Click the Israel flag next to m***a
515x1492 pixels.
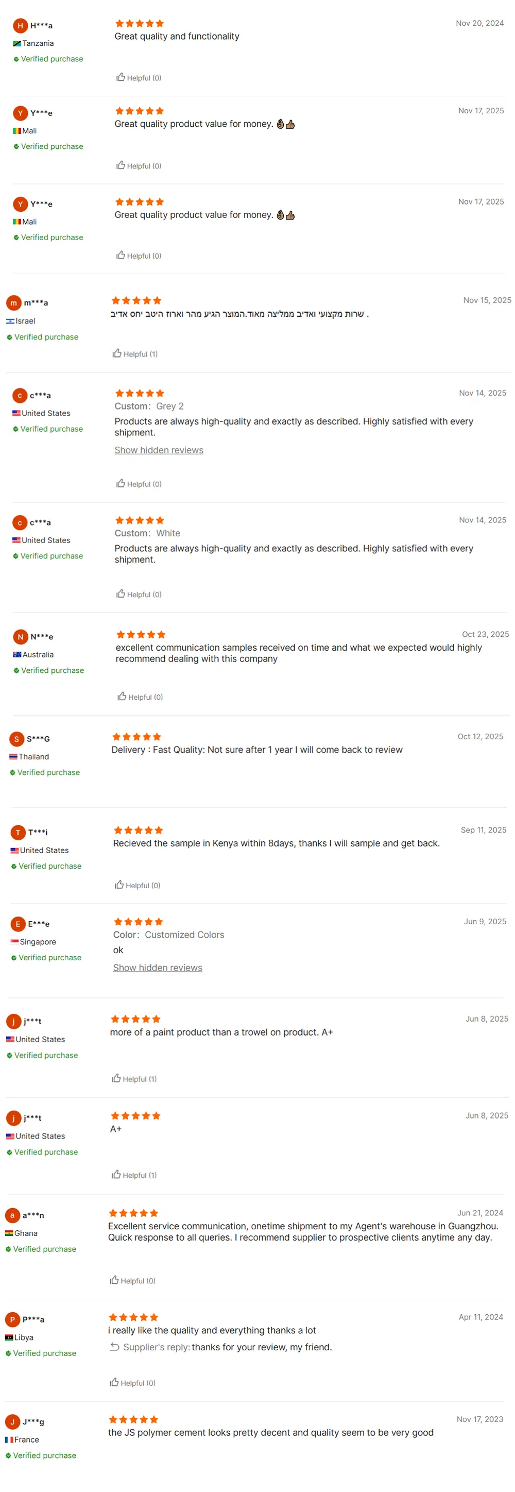click(x=10, y=321)
